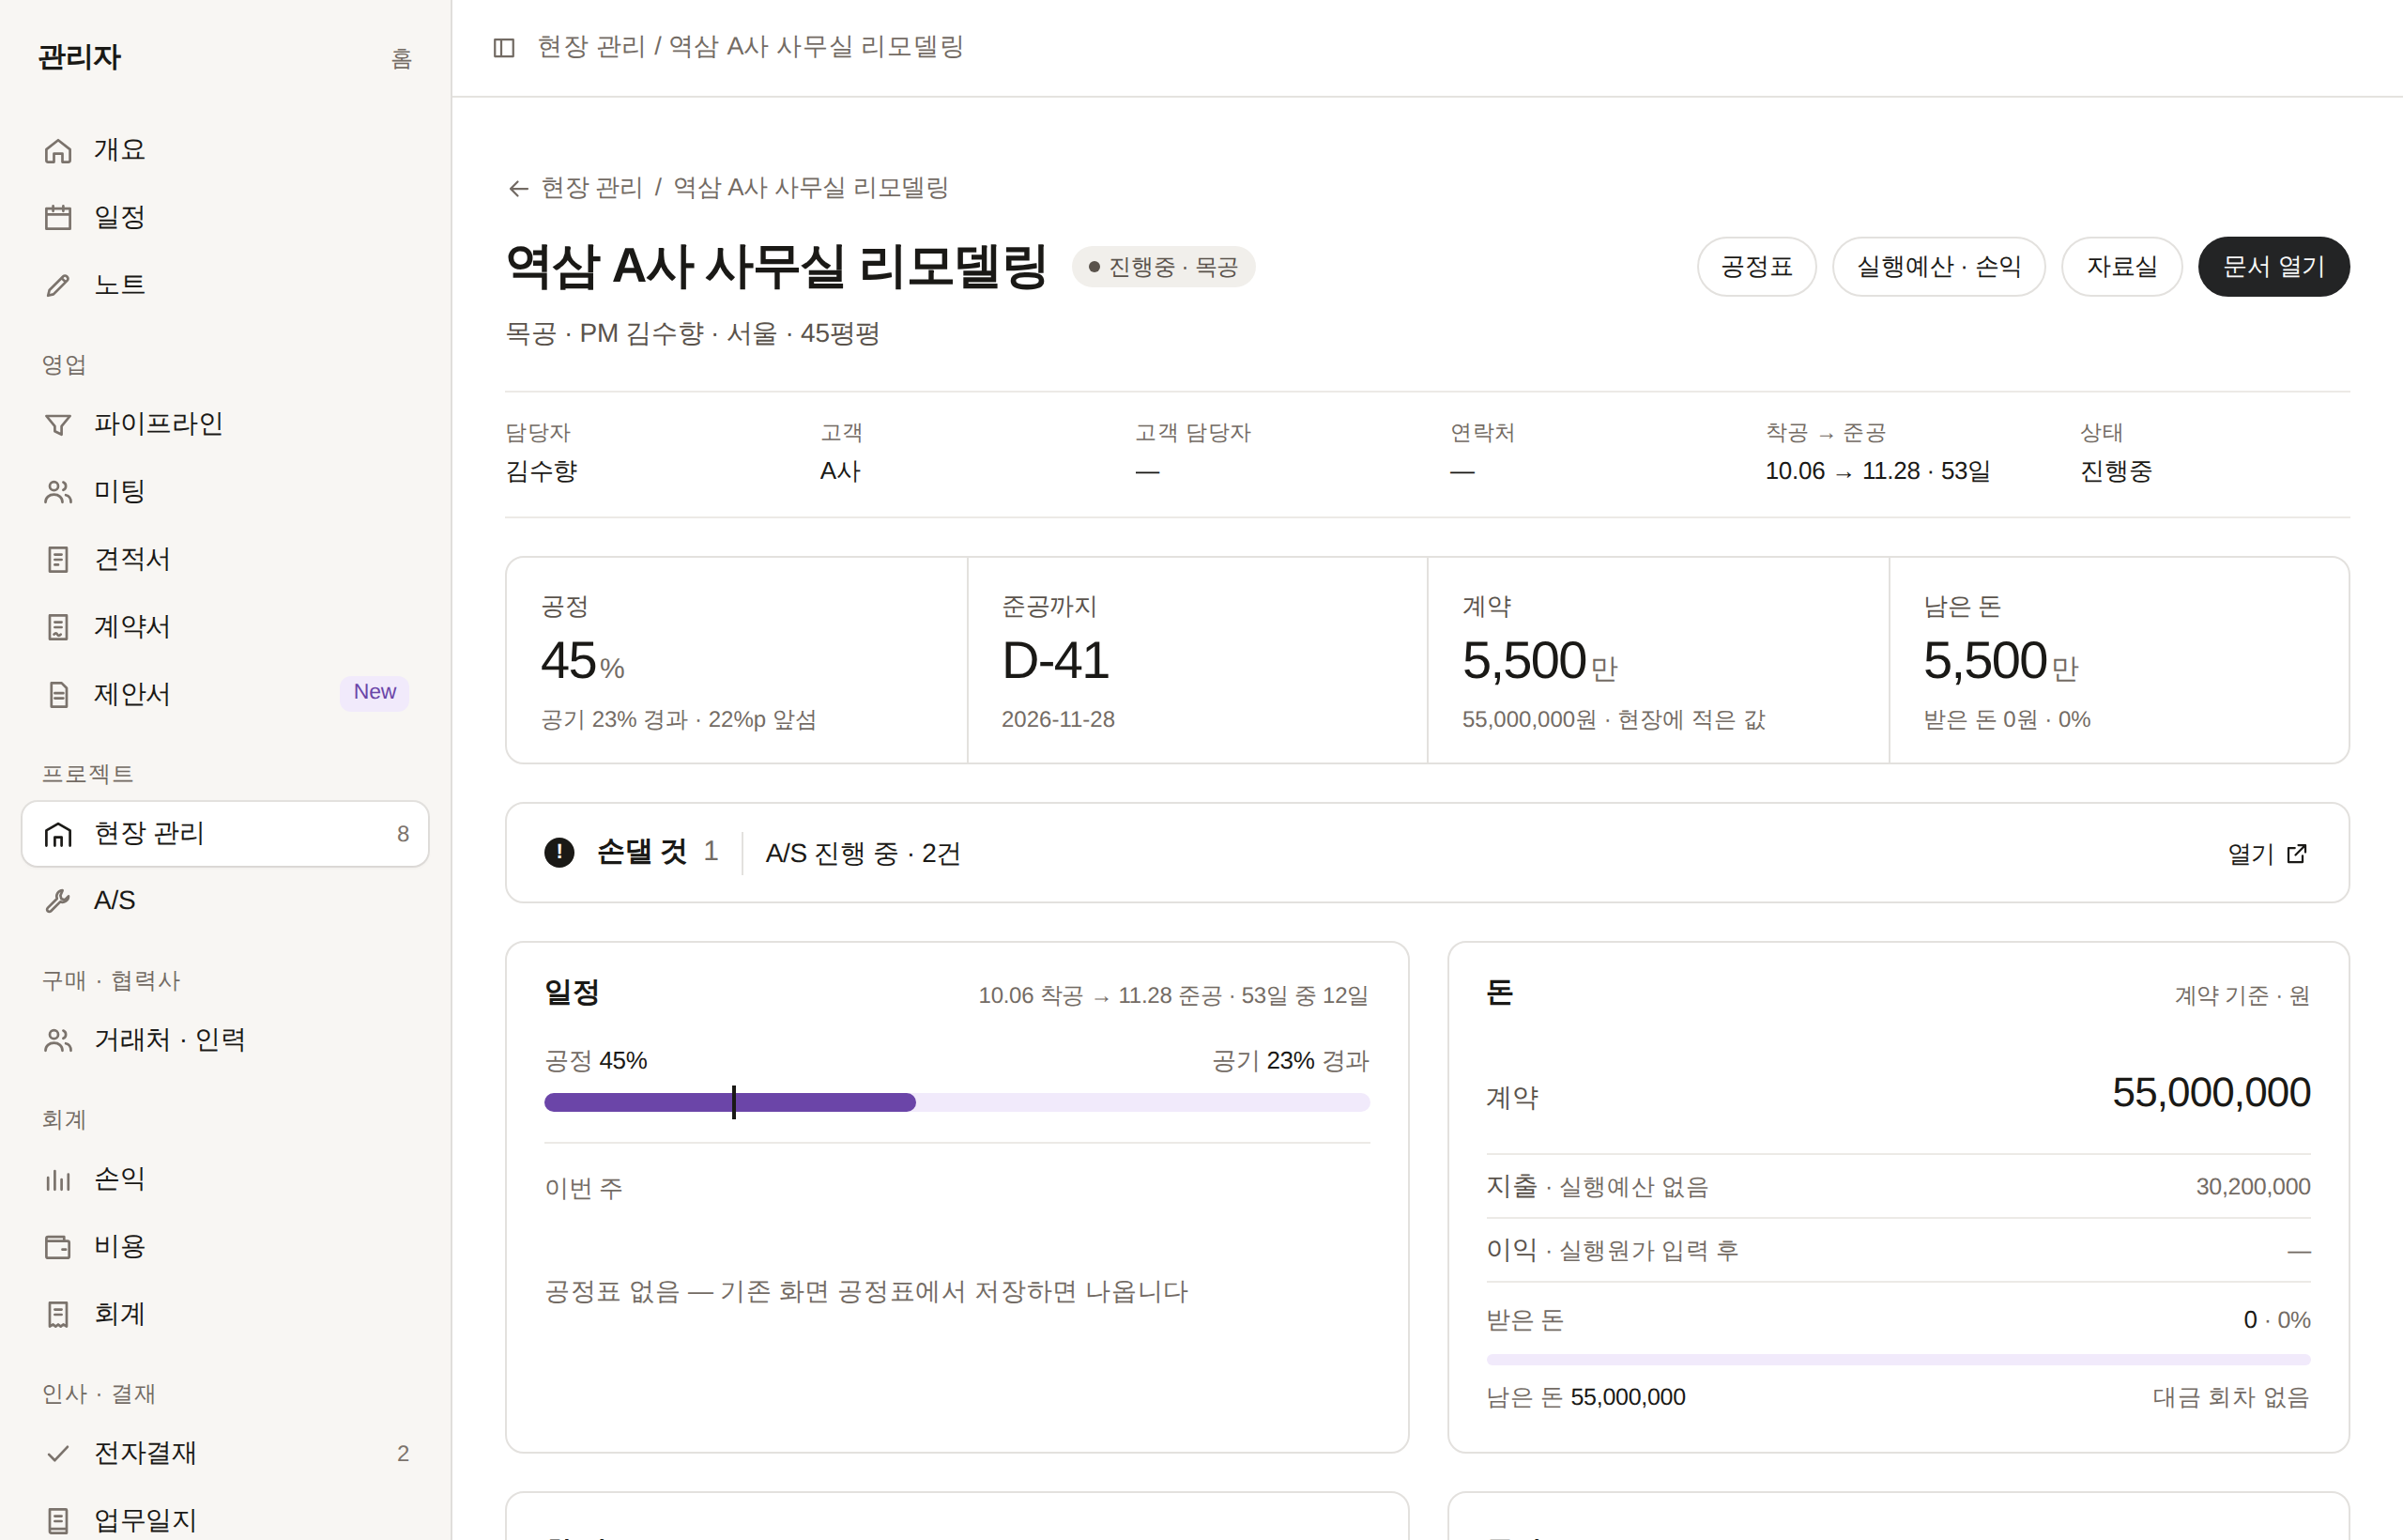Click the 진행중 · 목공 status badge
The width and height of the screenshot is (2403, 1540).
(x=1164, y=267)
